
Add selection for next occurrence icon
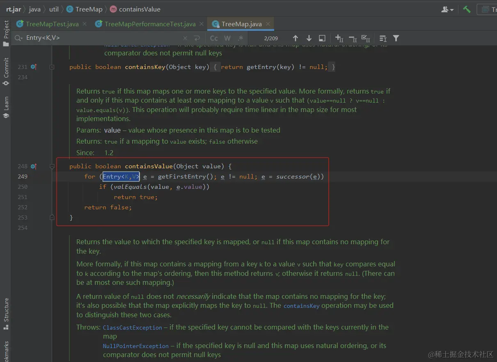point(339,38)
